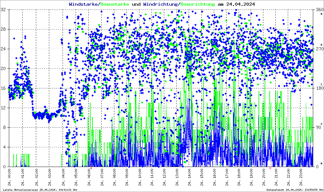The height and width of the screenshot is (192, 324).
Task: Click the "Letzte Aktualisierung" footer text
Action: (x=40, y=190)
